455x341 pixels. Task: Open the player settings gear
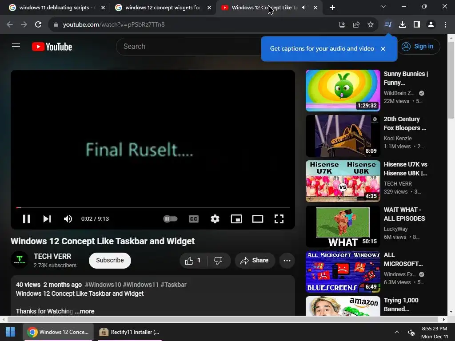click(215, 219)
